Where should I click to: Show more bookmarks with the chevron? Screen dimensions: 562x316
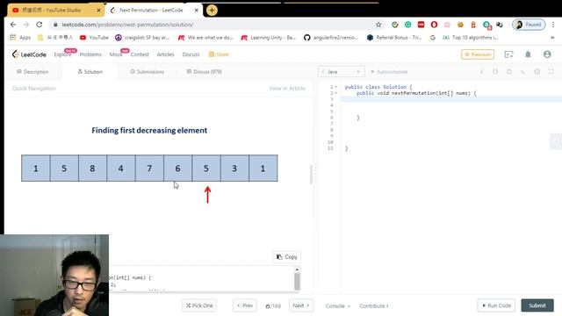[x=552, y=37]
